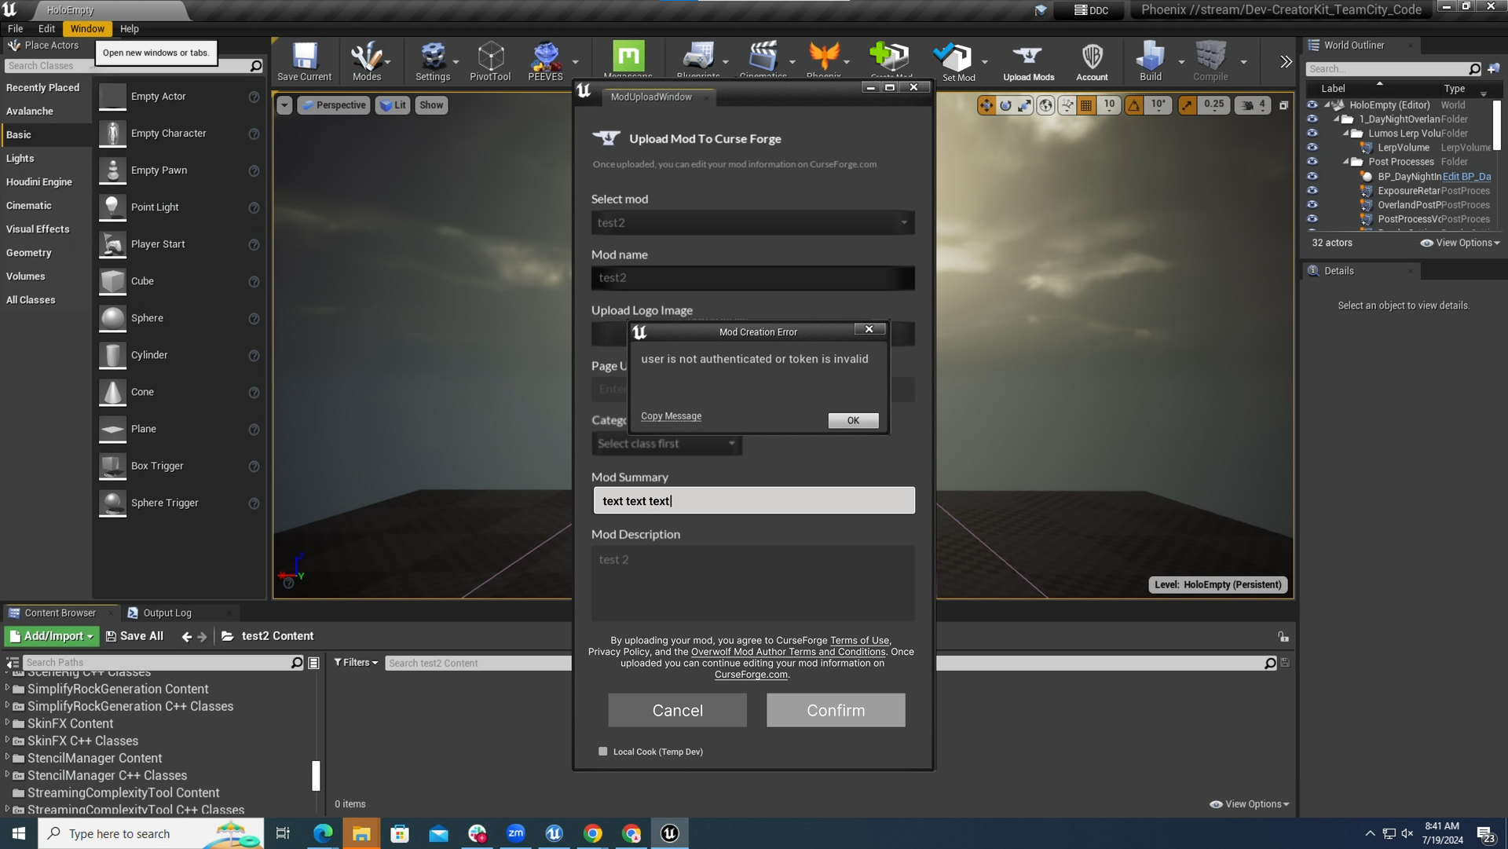The image size is (1508, 849).
Task: Switch to the Output Log tab
Action: pos(167,613)
